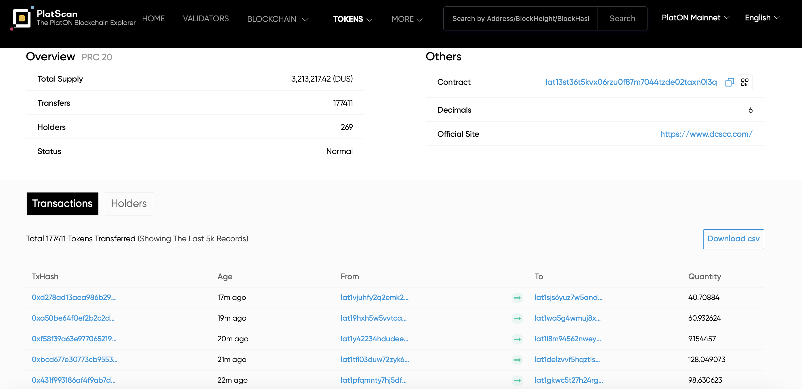This screenshot has width=802, height=389.
Task: Focus the address search input field
Action: [521, 18]
